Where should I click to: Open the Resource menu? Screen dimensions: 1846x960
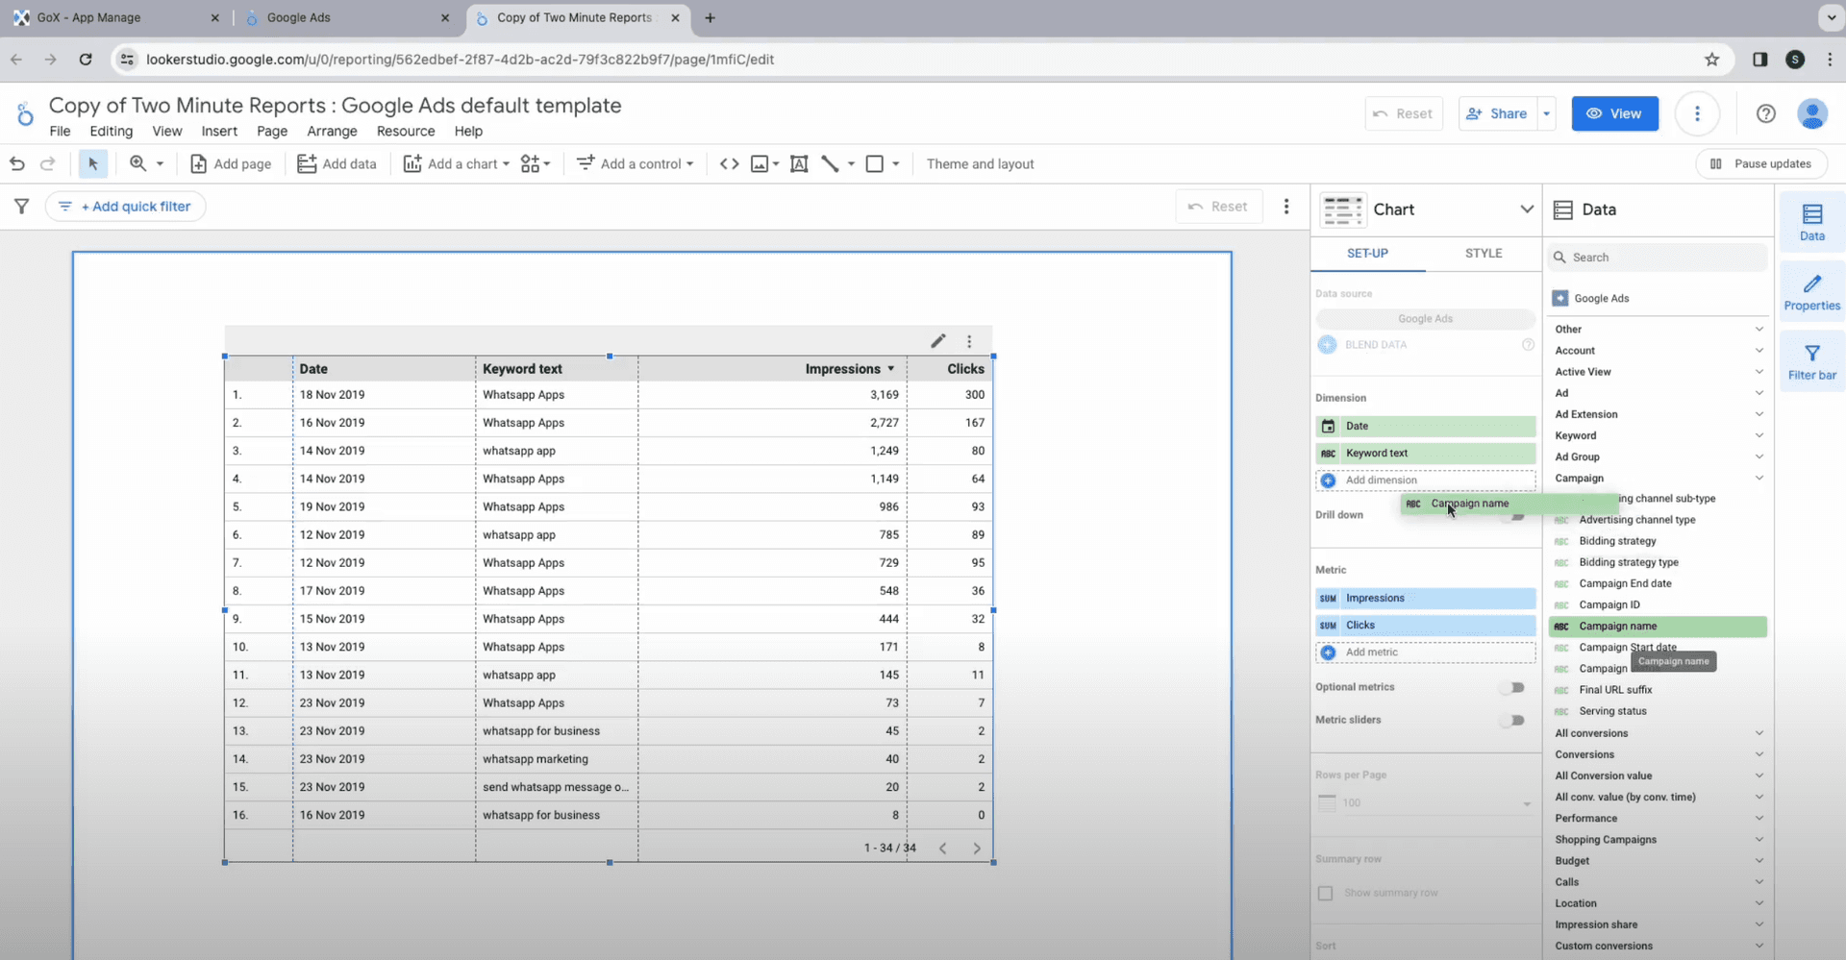pyautogui.click(x=405, y=131)
